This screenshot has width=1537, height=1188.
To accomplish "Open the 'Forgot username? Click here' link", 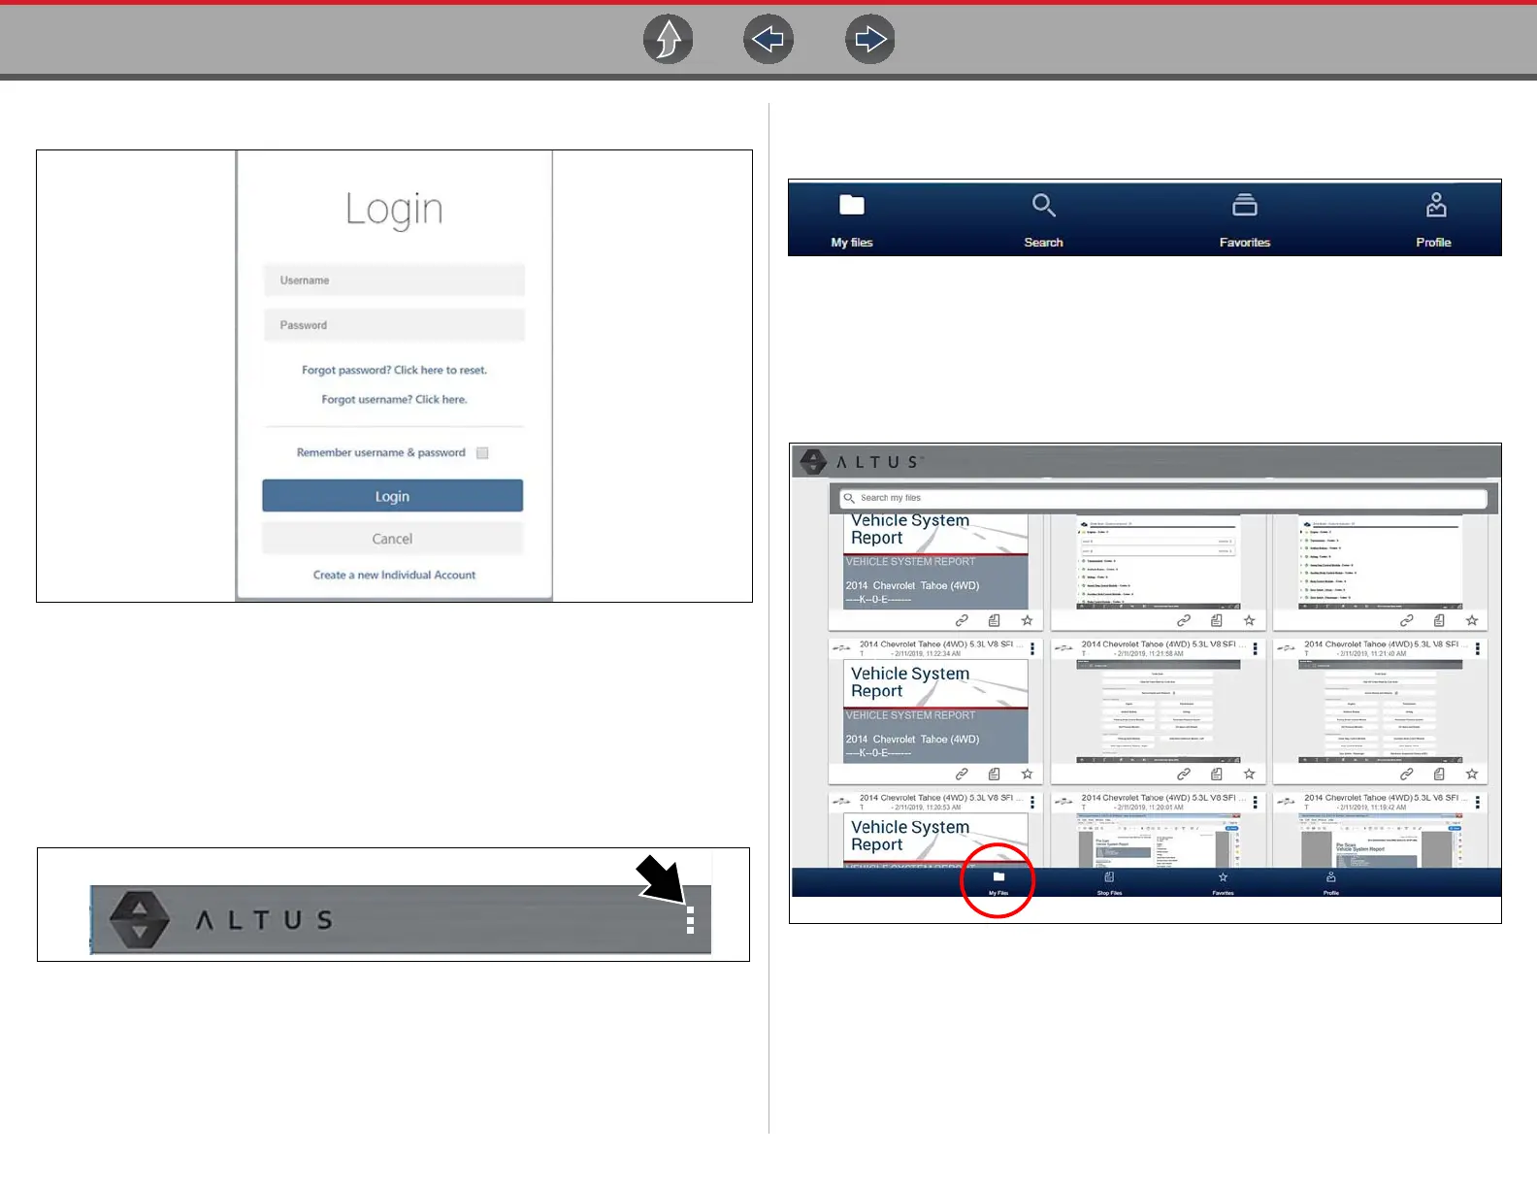I will 394,399.
